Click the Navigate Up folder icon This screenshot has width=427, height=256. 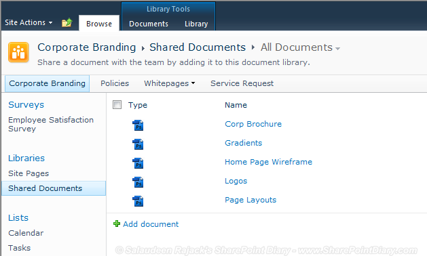tap(67, 22)
